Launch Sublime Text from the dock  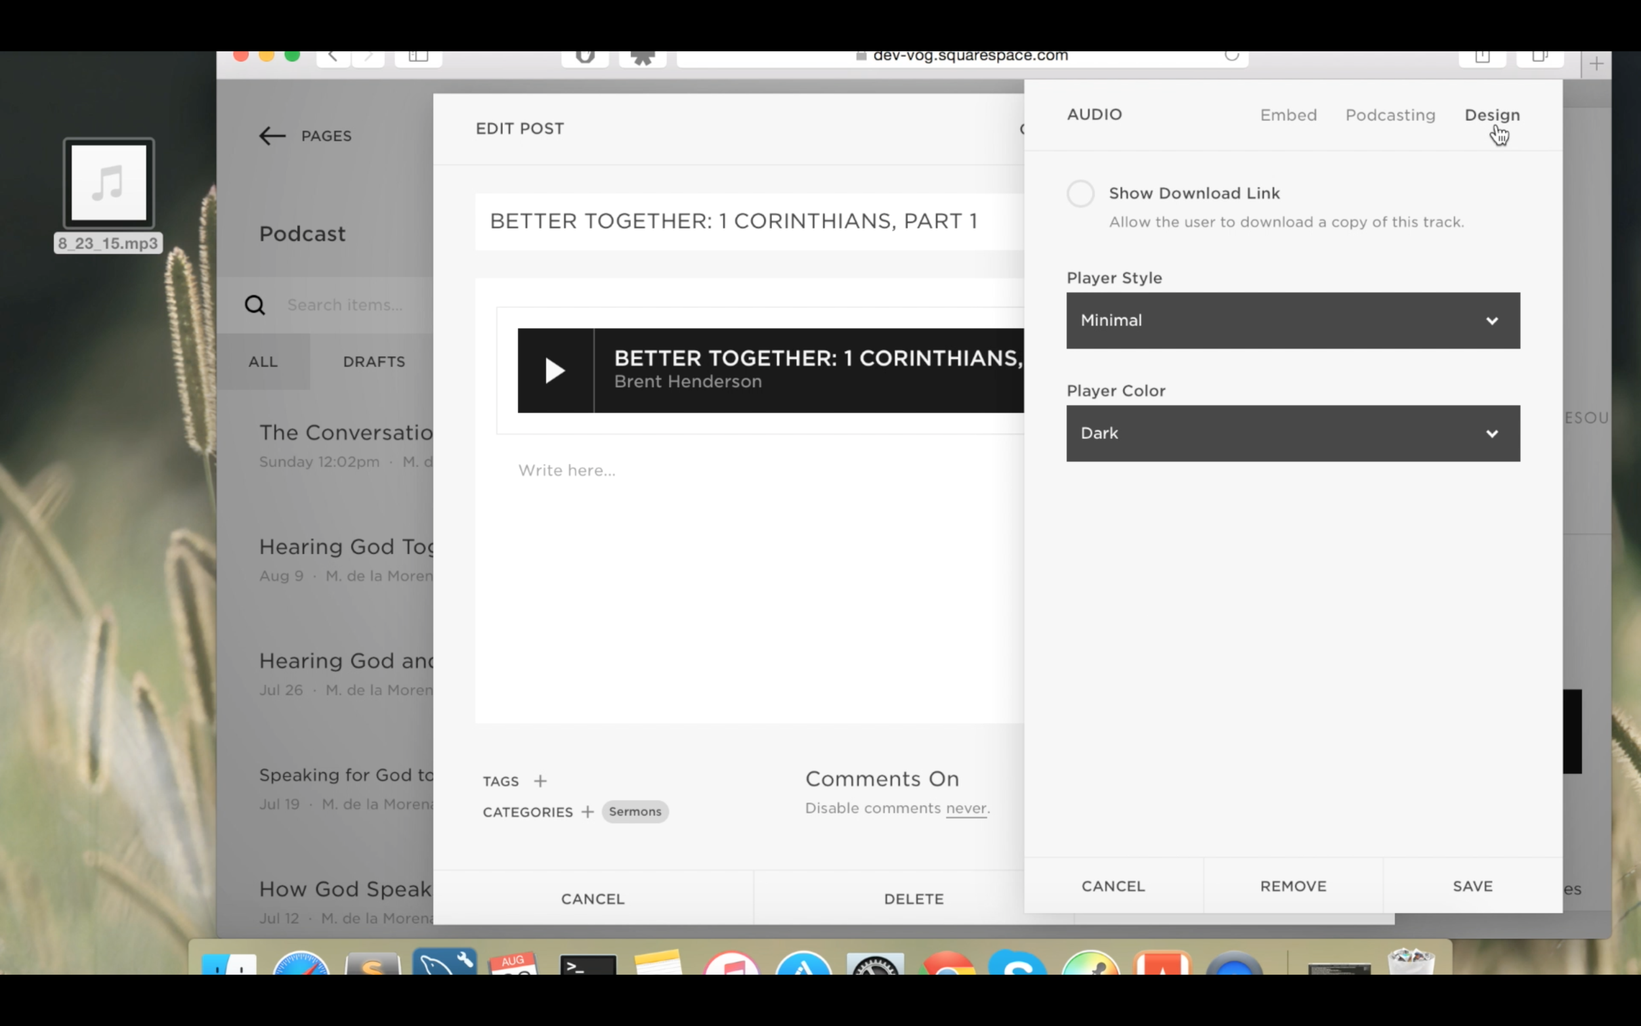pos(372,964)
